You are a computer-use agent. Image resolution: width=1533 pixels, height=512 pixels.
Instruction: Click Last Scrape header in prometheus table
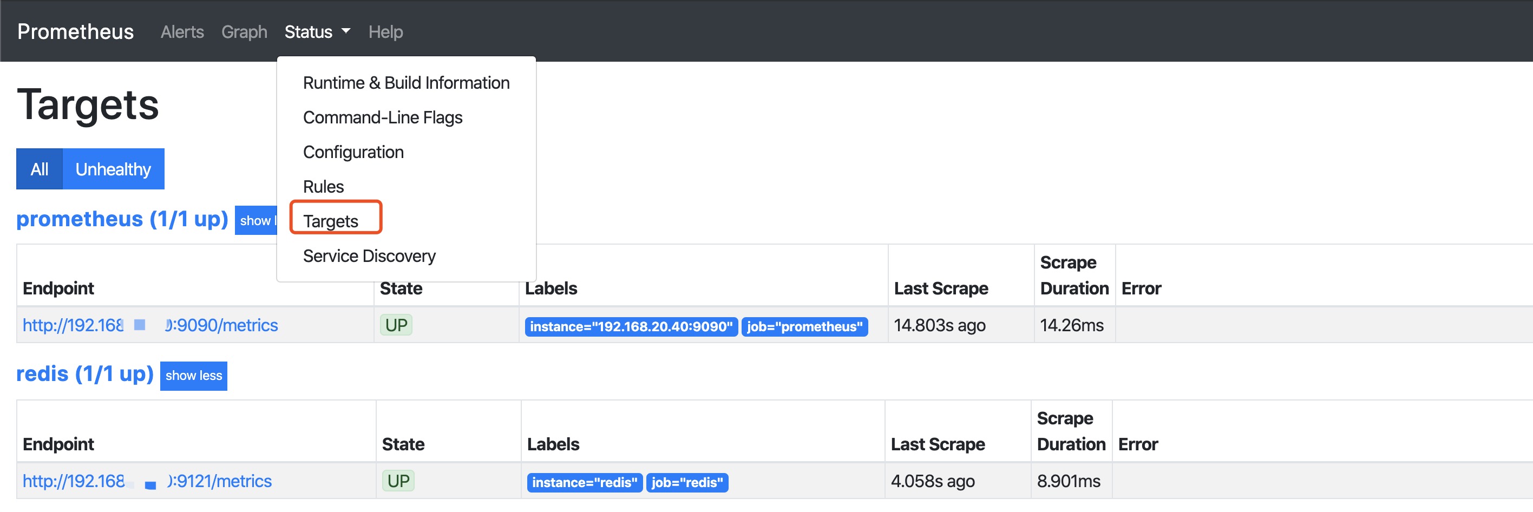941,289
